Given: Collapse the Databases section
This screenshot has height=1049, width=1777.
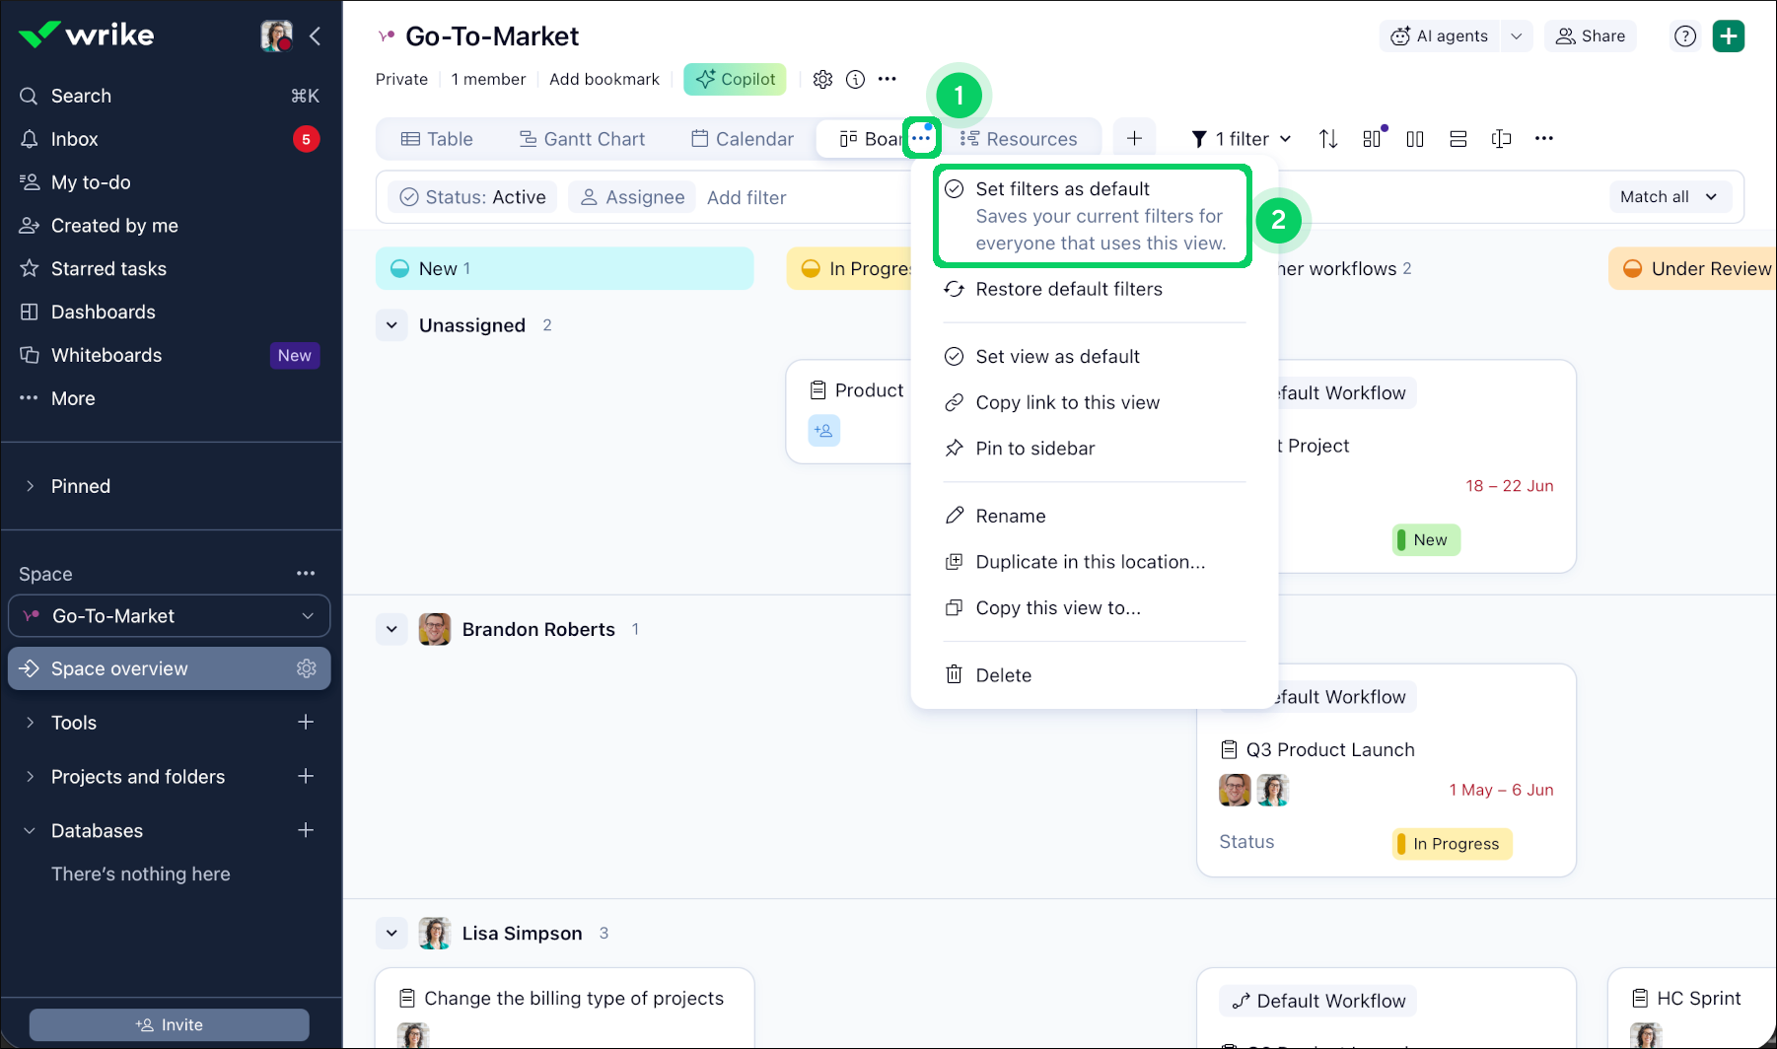Looking at the screenshot, I should click(30, 831).
